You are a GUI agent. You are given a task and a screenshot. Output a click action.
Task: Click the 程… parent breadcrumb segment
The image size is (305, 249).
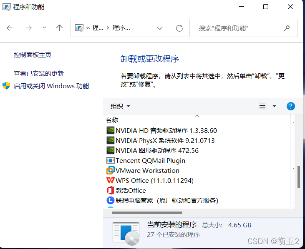(x=98, y=28)
